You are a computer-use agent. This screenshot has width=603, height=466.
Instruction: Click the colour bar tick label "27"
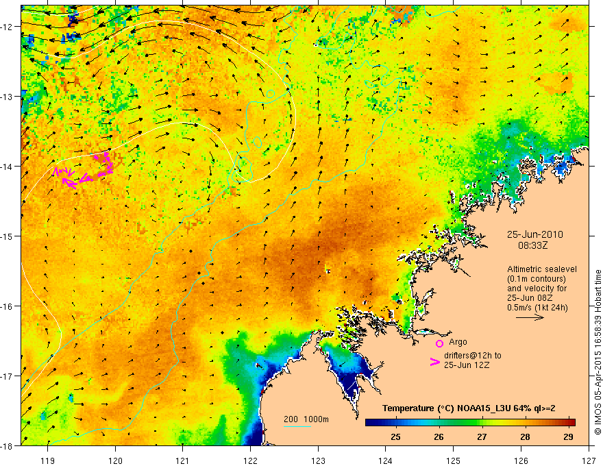482,437
